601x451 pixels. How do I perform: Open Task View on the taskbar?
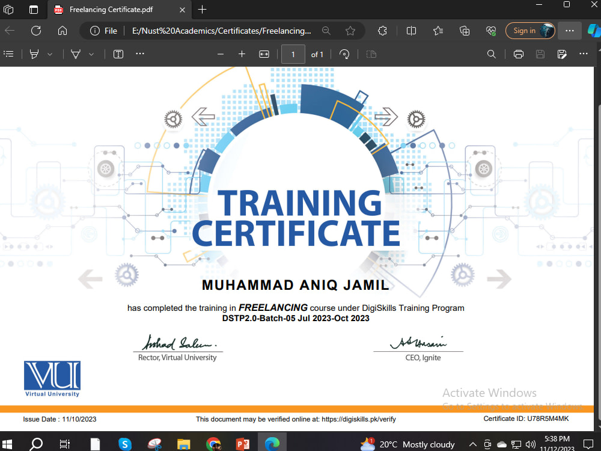65,444
